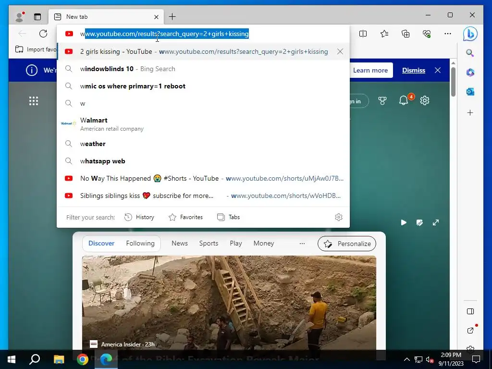This screenshot has height=369, width=492.
Task: Click the address bar URL field
Action: (x=203, y=34)
